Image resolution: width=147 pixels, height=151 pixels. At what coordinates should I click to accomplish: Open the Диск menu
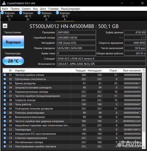click(43, 9)
